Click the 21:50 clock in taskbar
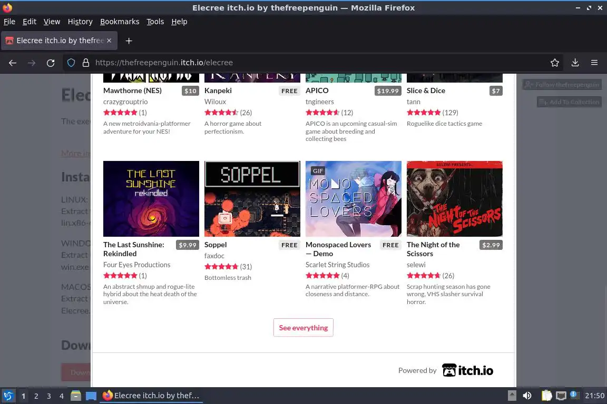 (x=594, y=396)
